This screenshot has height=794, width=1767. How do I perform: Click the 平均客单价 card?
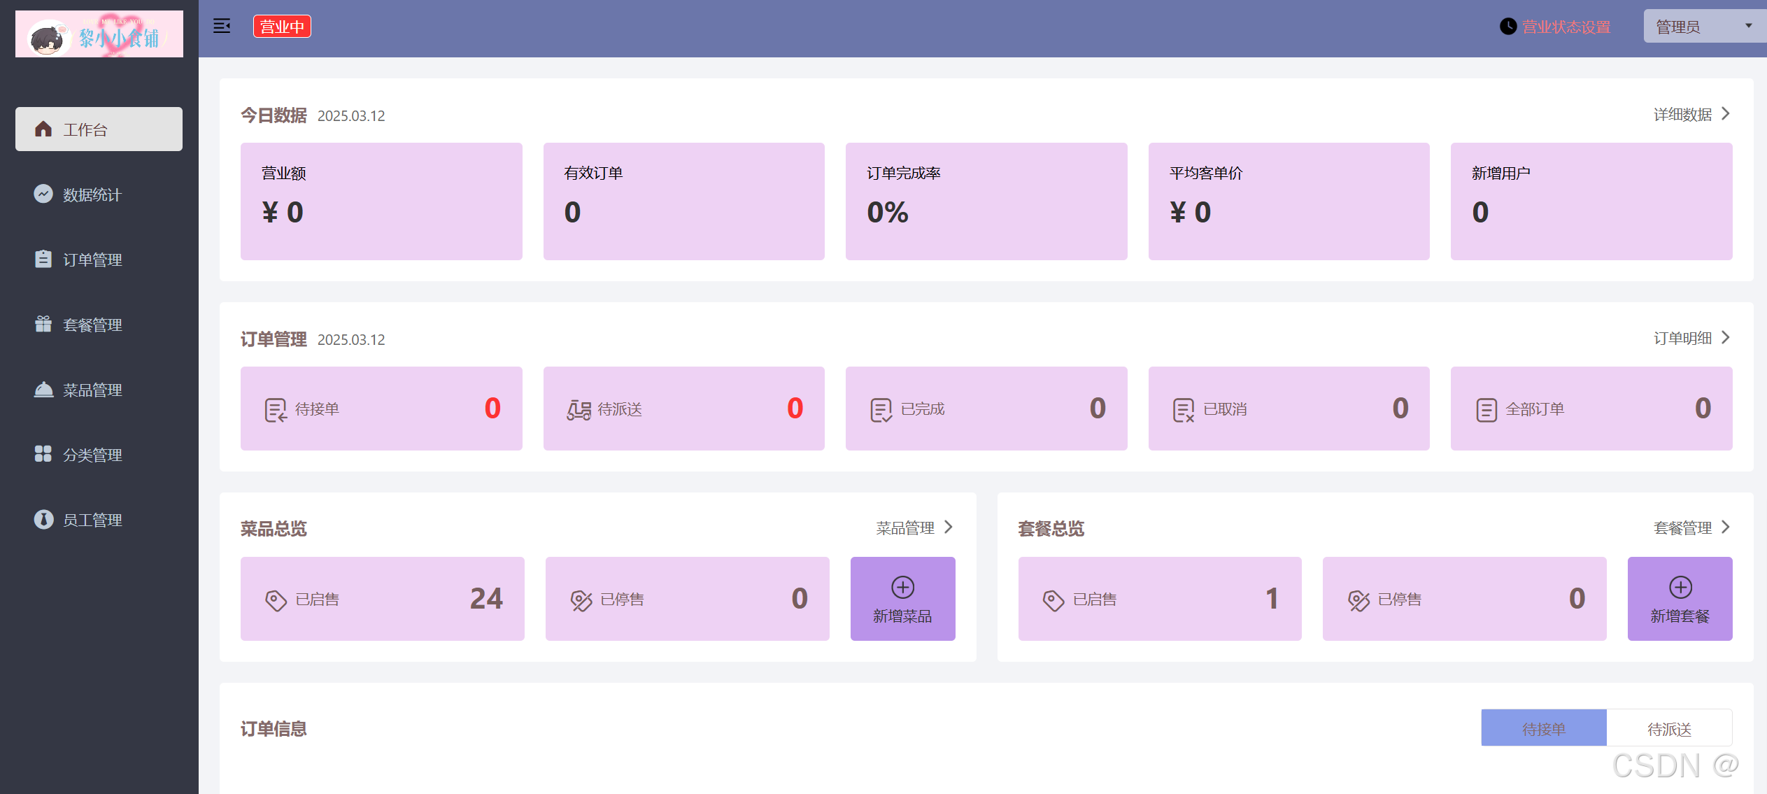(x=1289, y=201)
